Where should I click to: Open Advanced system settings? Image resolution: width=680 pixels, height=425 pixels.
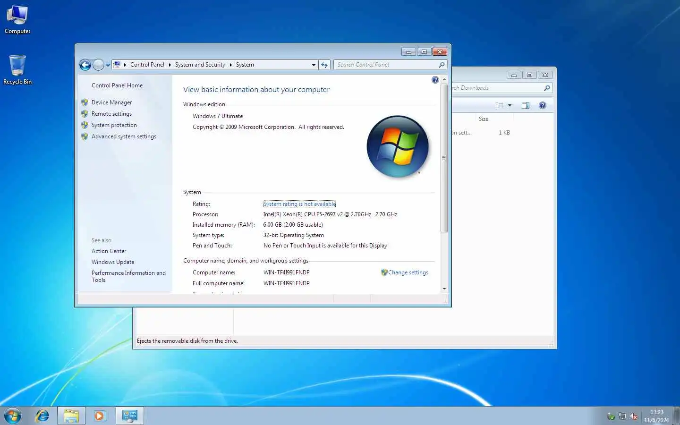click(124, 136)
